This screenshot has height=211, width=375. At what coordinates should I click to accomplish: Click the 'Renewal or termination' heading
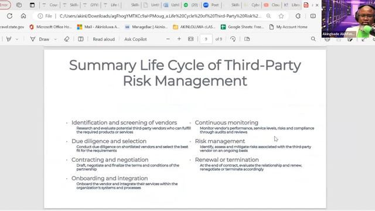point(227,159)
